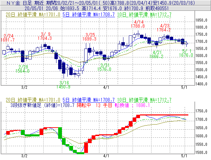Click the last candlestick on upper chart
Screen dimensions: 211x160
186,44
